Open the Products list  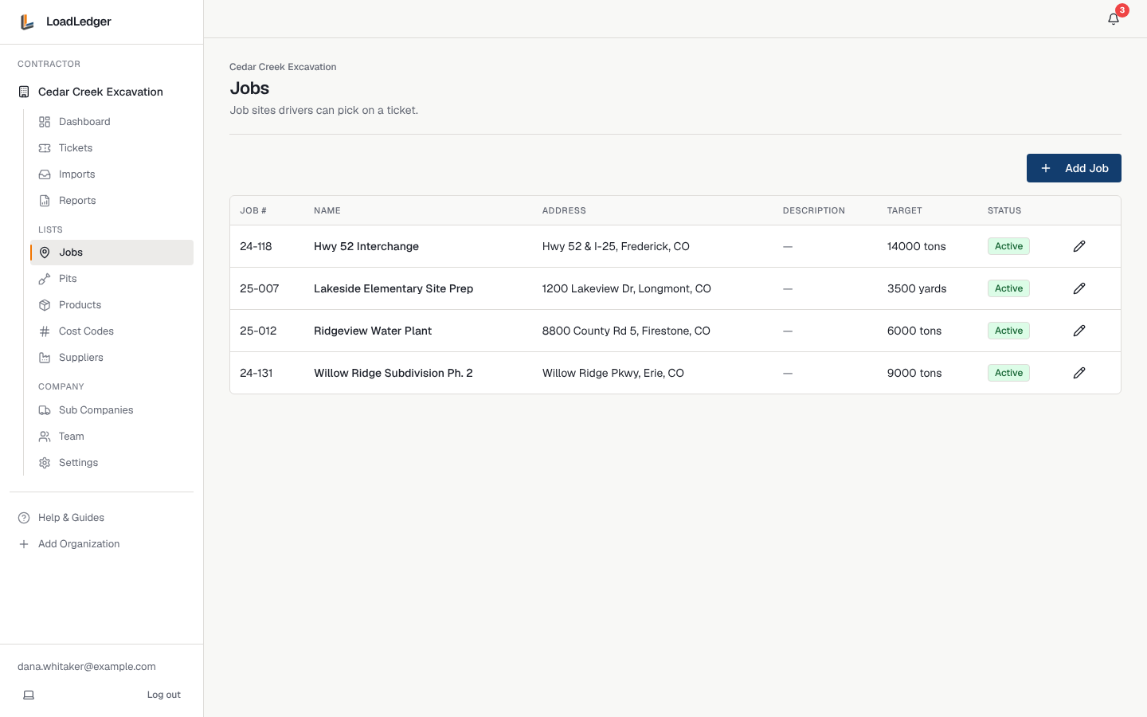(112, 305)
